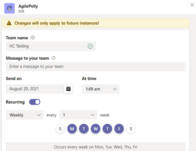Click the Message to your team info icon
This screenshot has width=196, height=151.
[54, 58]
